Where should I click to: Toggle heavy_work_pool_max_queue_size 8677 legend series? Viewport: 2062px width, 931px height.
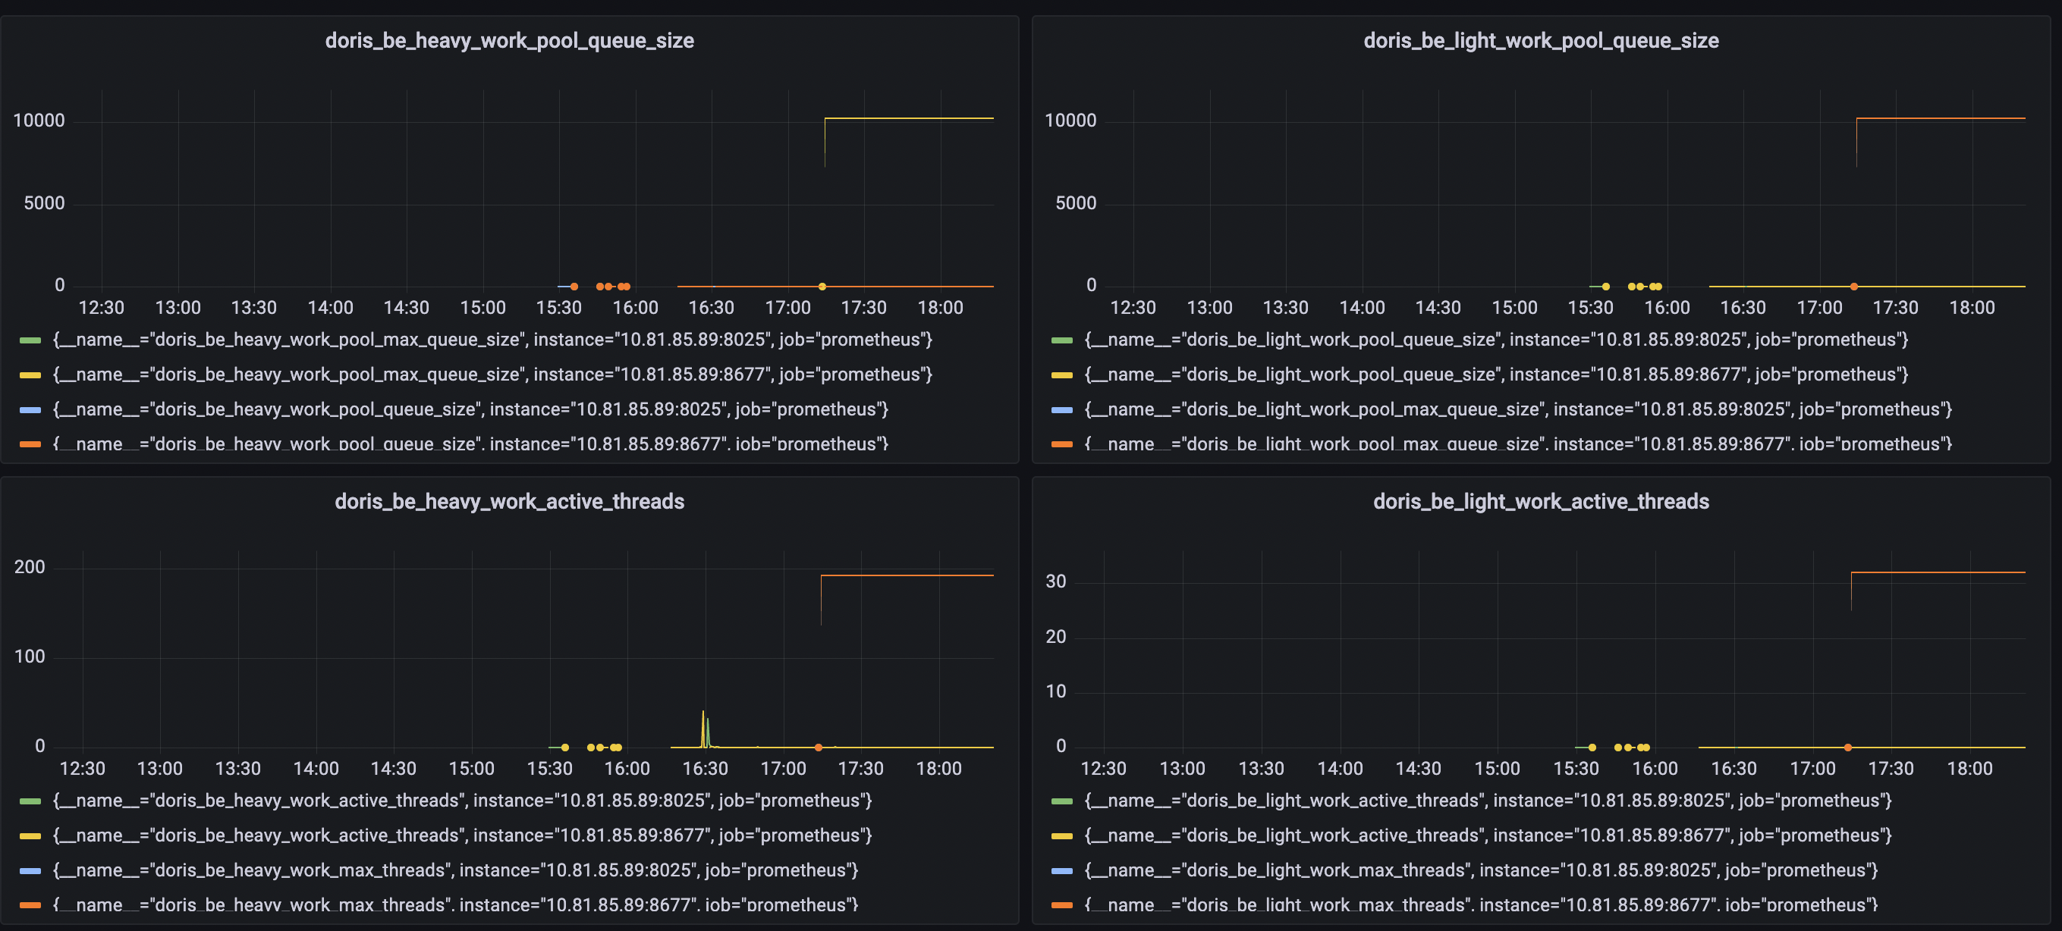coord(492,375)
